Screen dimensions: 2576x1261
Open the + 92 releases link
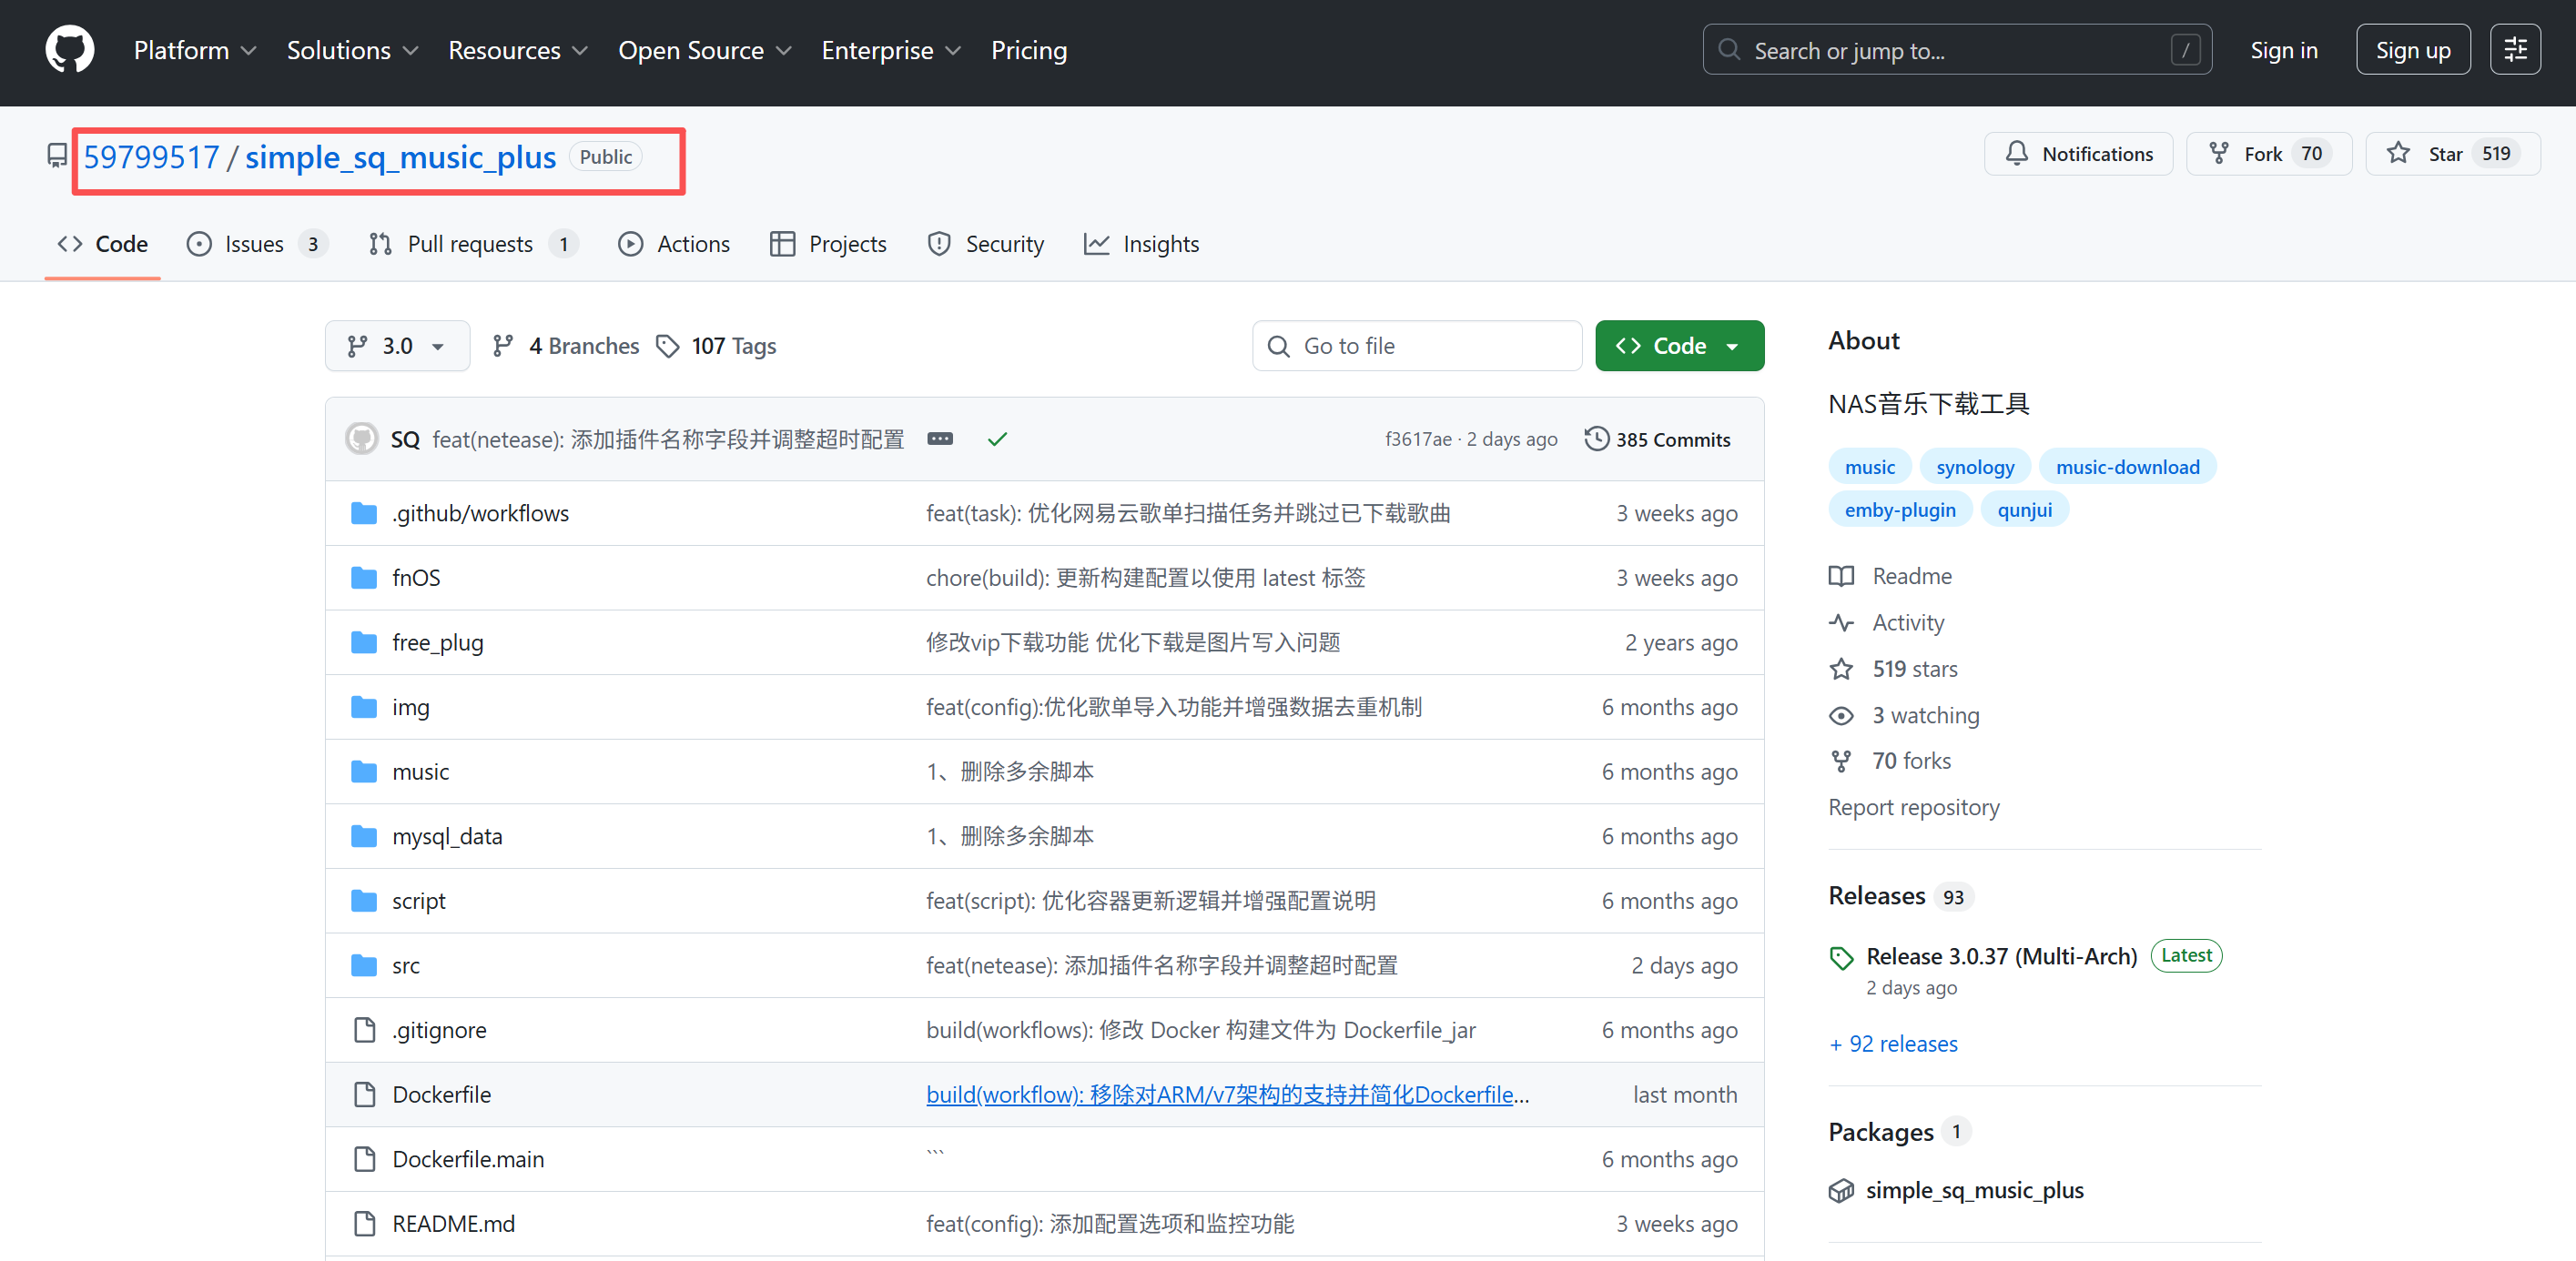point(1893,1044)
